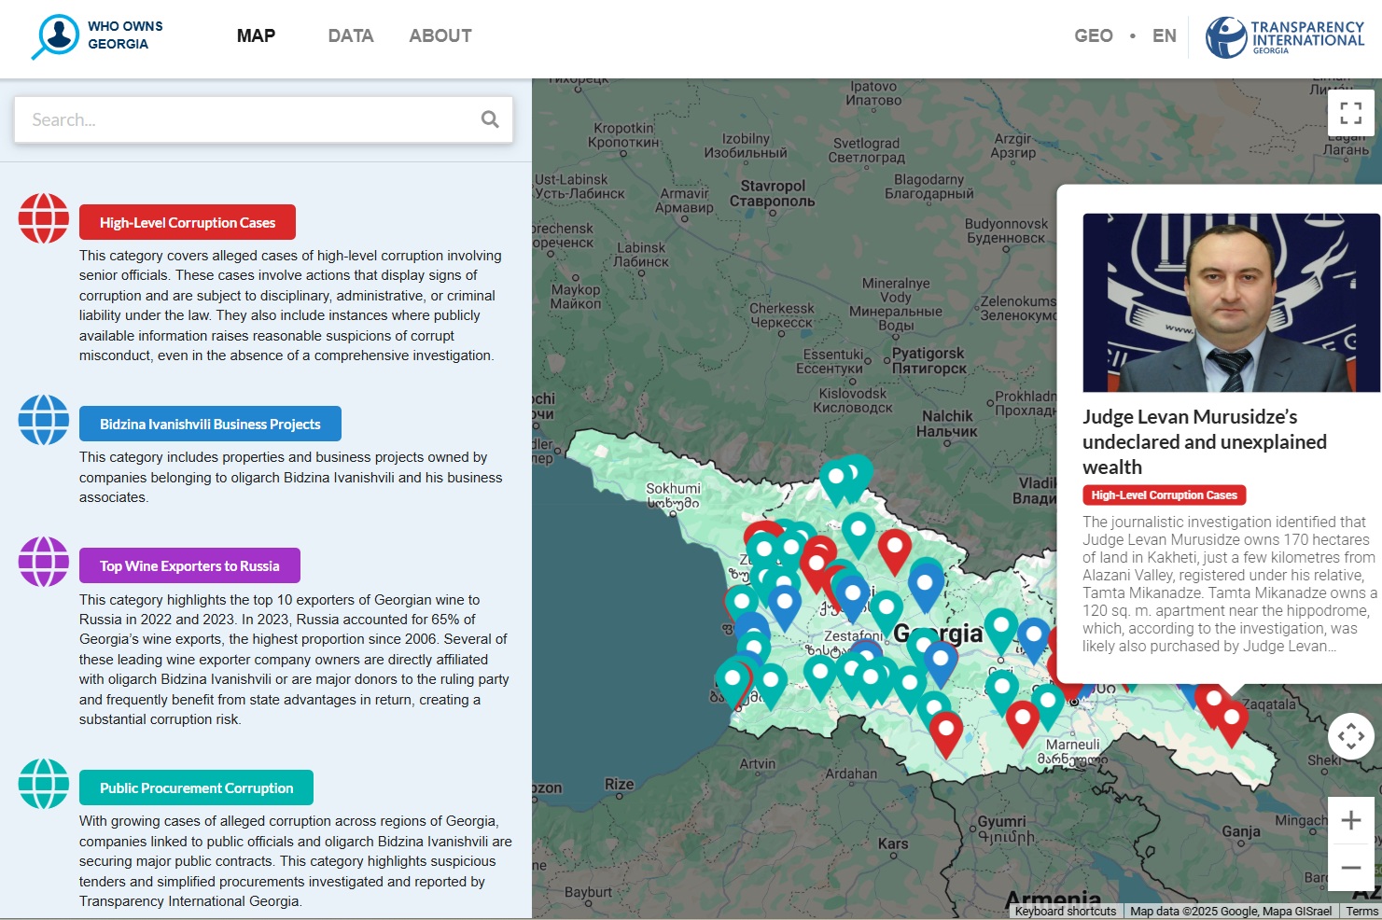Open map Terms link
Viewport: 1382px width, 920px height.
[x=1361, y=912]
